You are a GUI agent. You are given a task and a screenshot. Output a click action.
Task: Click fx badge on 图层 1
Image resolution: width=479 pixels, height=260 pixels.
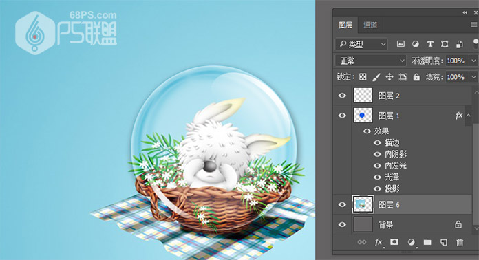point(458,116)
